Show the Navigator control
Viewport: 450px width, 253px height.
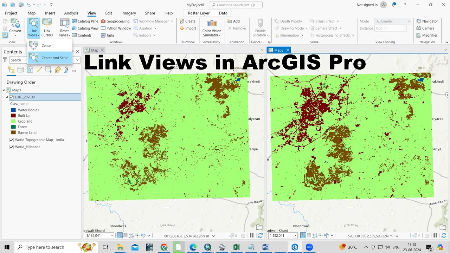click(427, 21)
